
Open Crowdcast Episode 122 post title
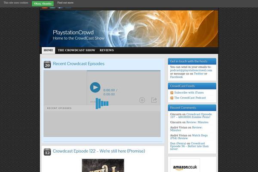[x=99, y=151]
